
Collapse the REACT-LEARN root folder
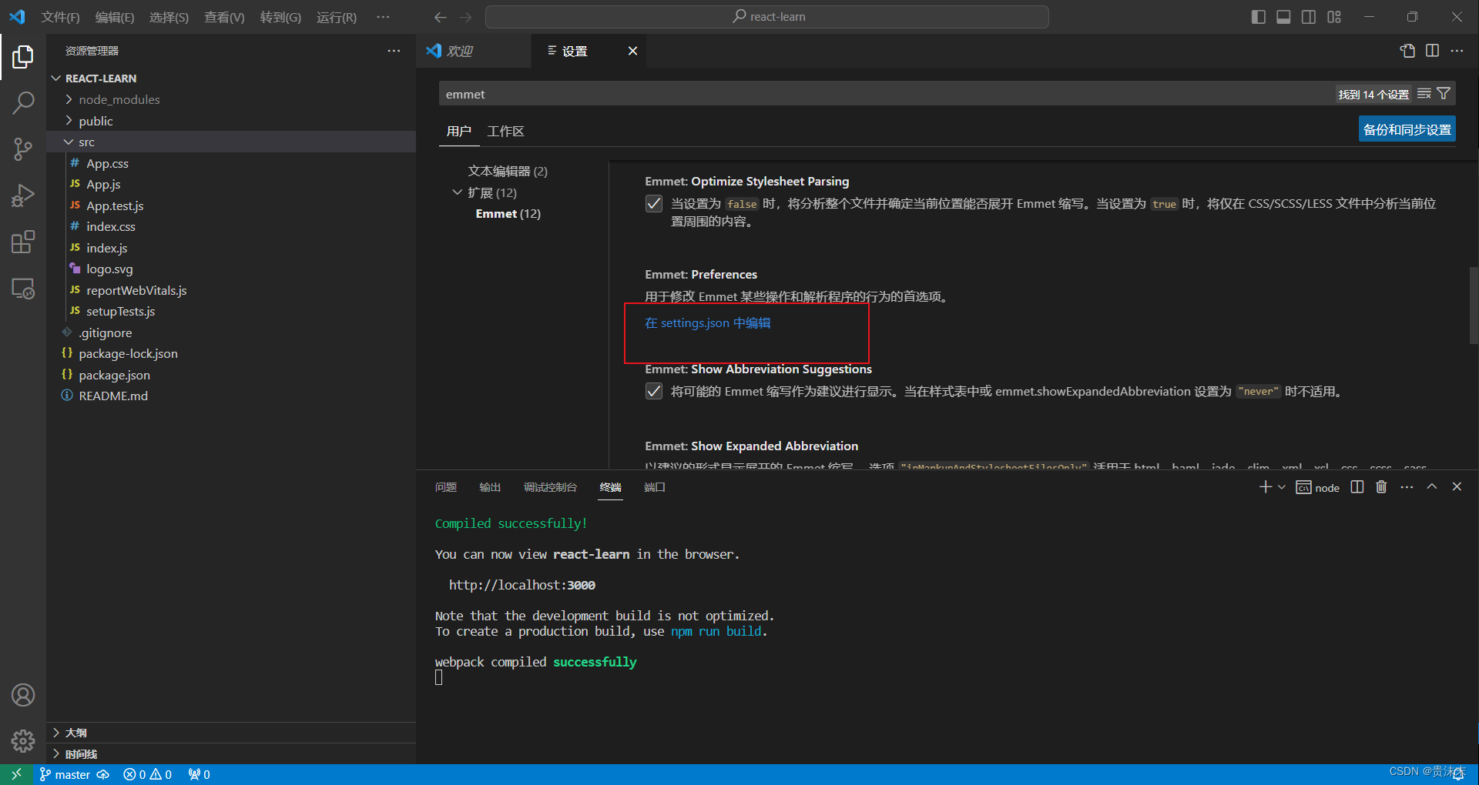55,78
